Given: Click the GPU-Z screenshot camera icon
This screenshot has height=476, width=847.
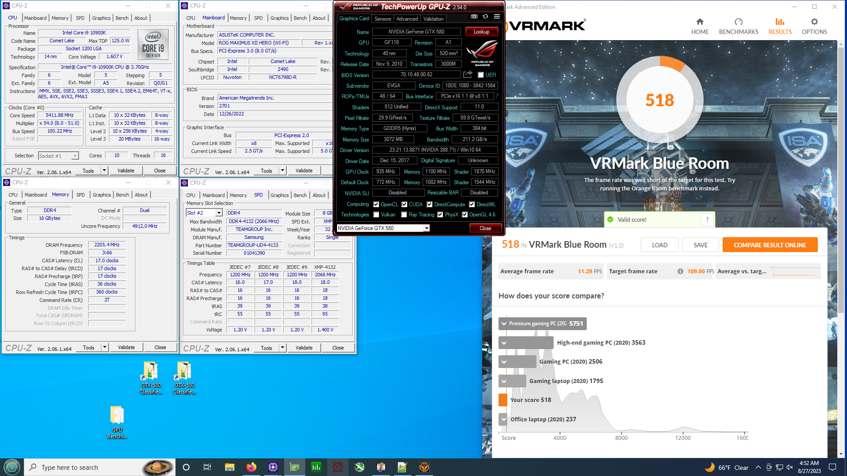Looking at the screenshot, I should coord(474,17).
